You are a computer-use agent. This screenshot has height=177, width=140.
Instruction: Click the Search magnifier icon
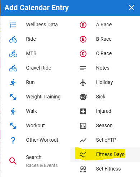[x=13, y=161]
